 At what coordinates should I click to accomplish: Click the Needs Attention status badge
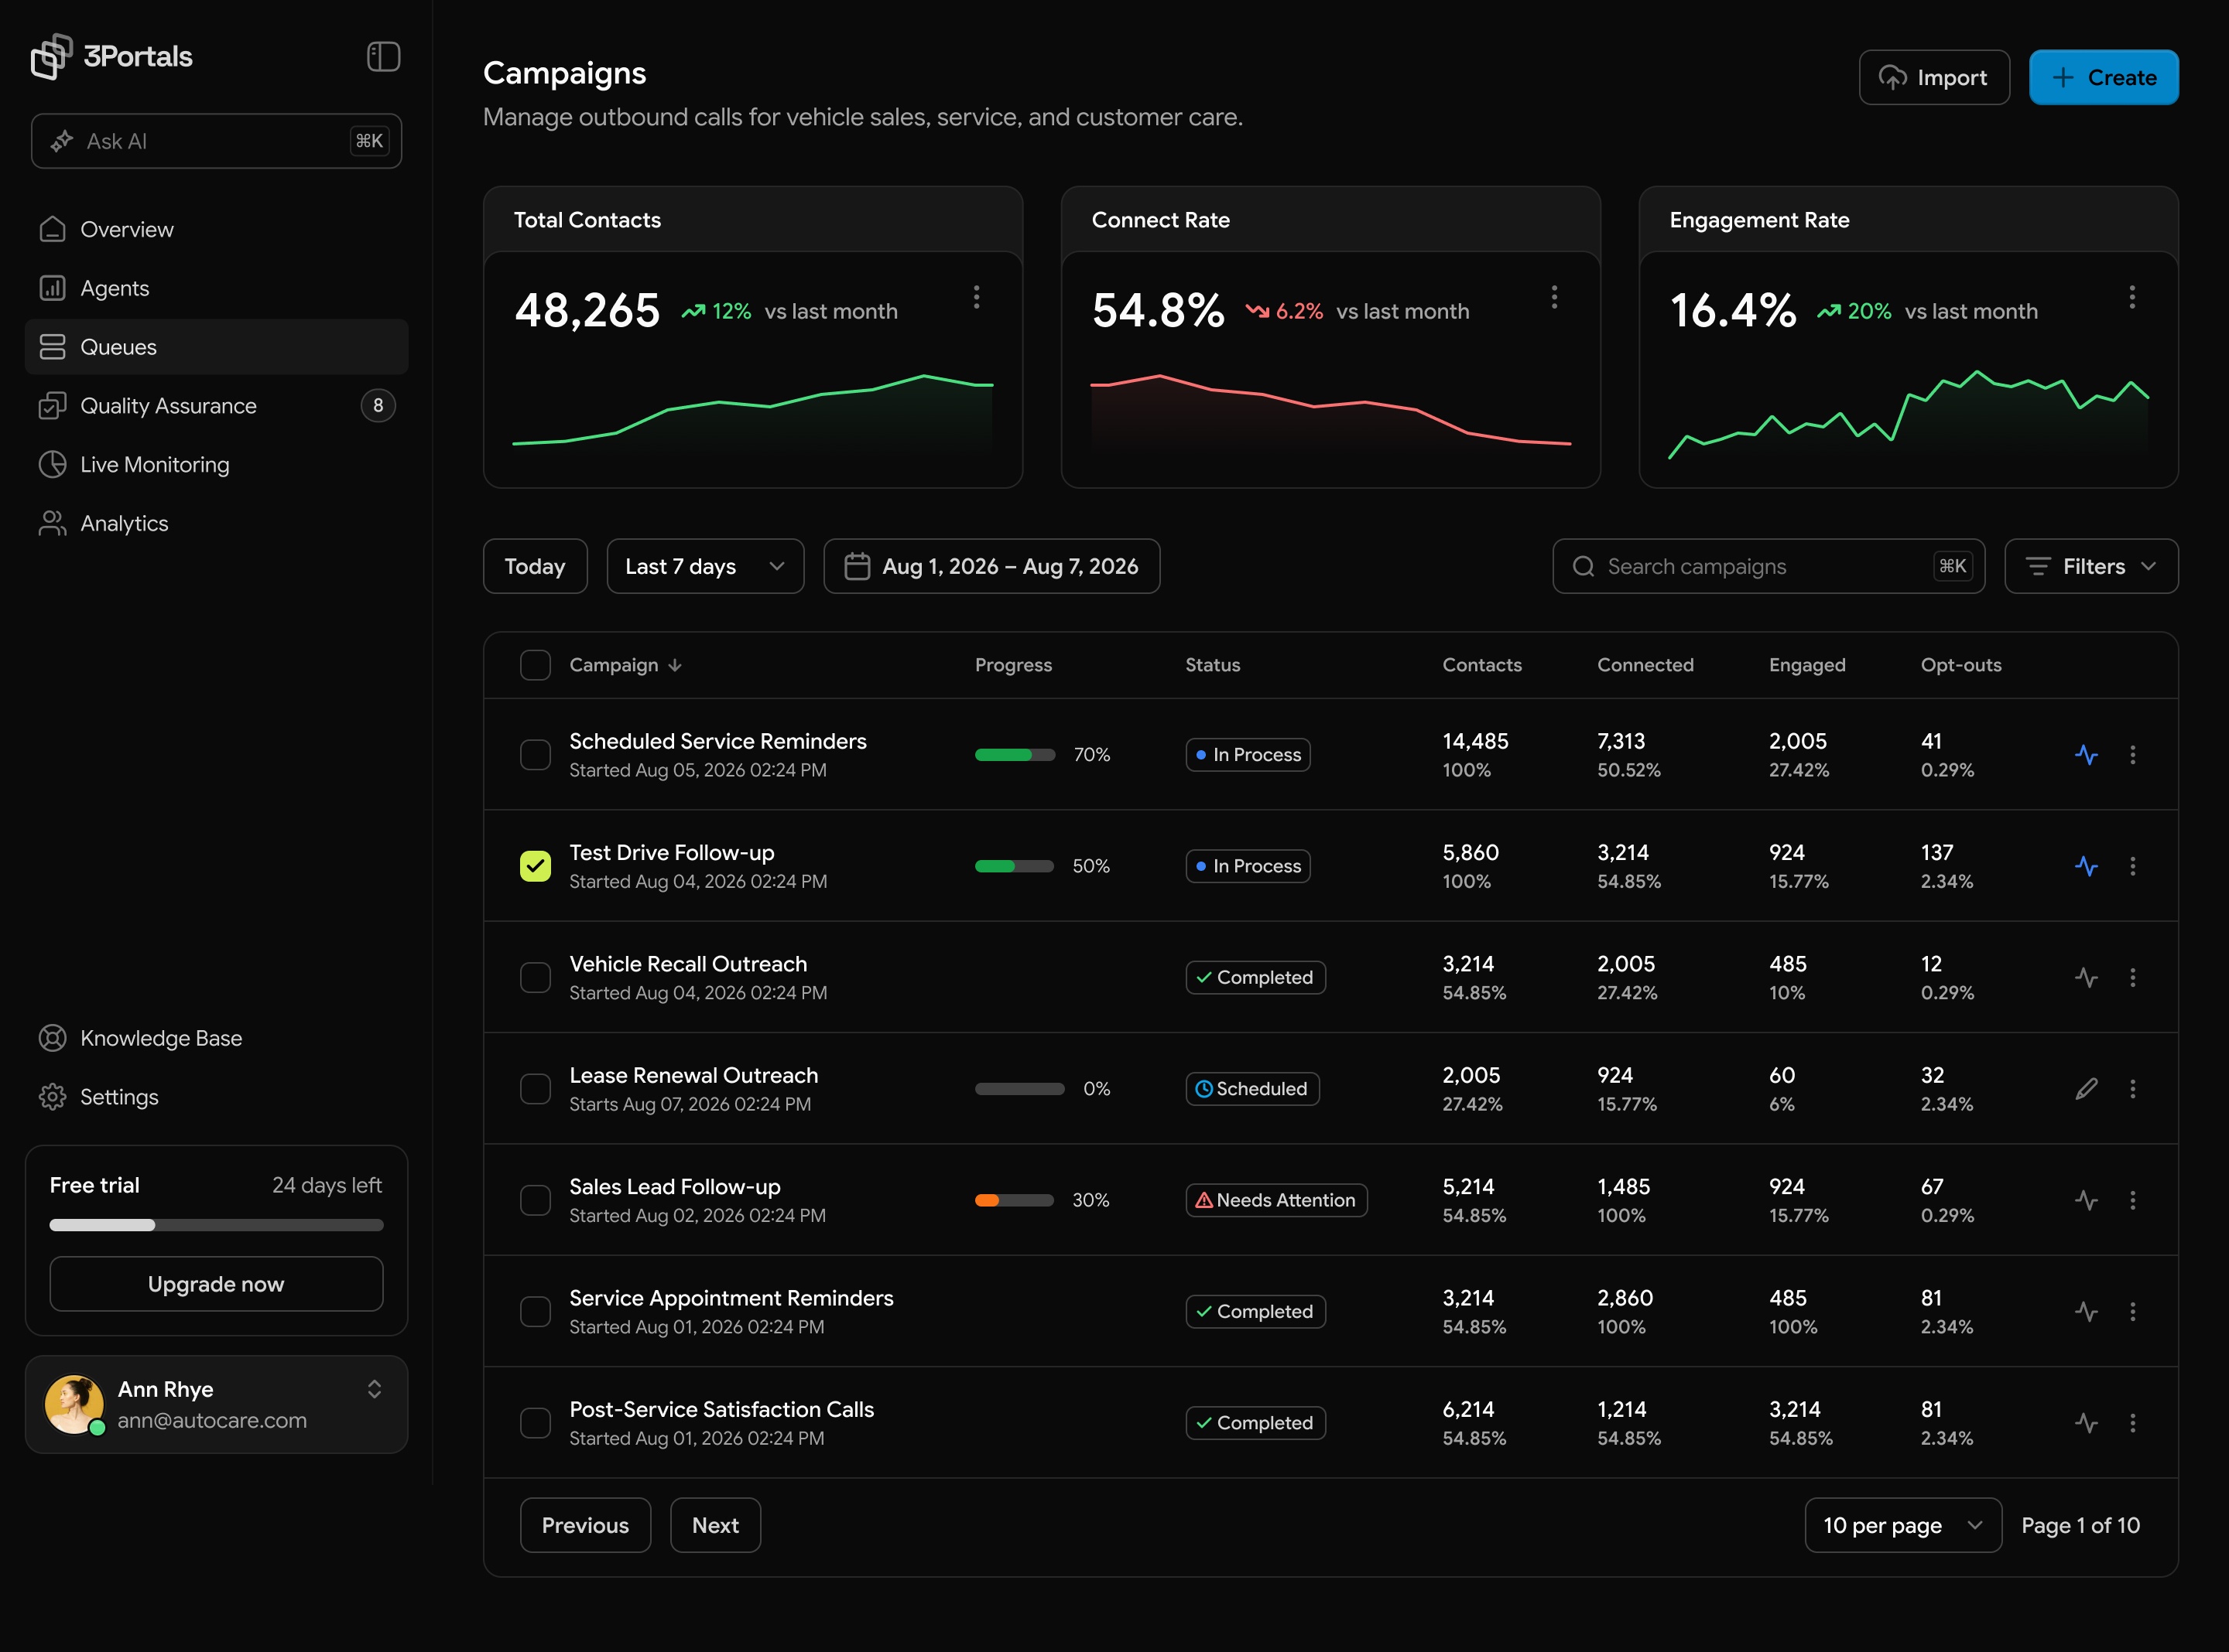[x=1275, y=1200]
